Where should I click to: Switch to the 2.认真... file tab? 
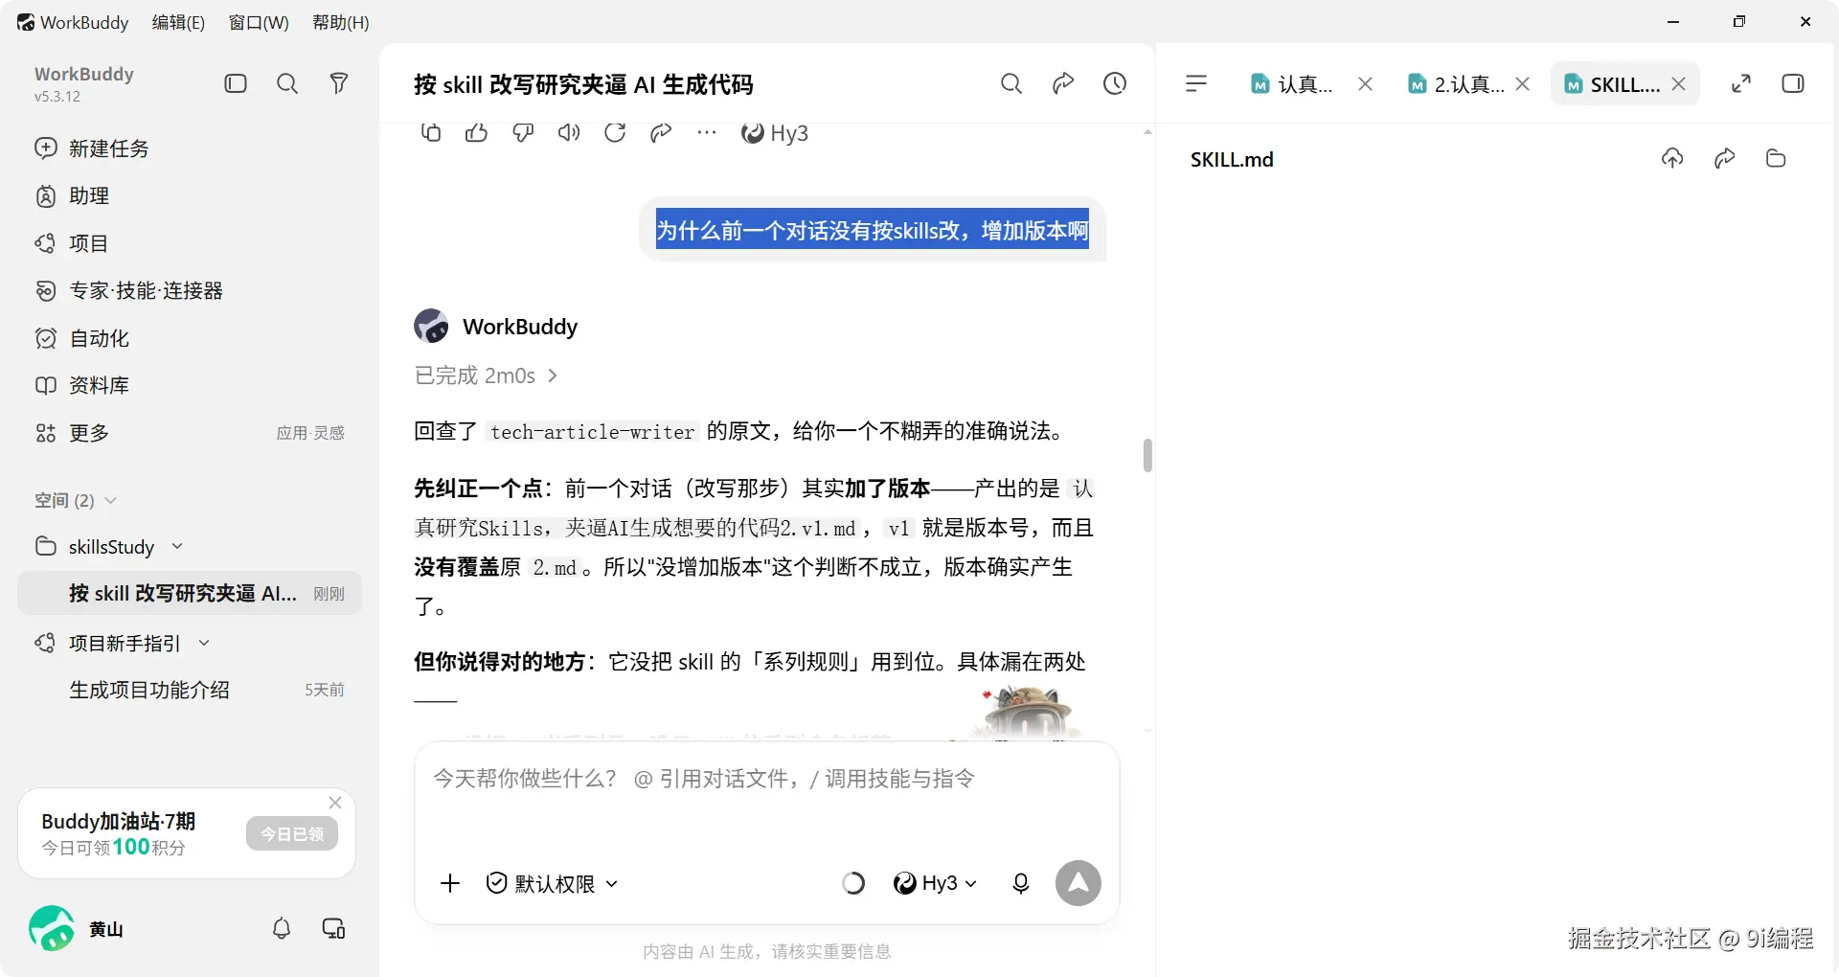tap(1456, 84)
